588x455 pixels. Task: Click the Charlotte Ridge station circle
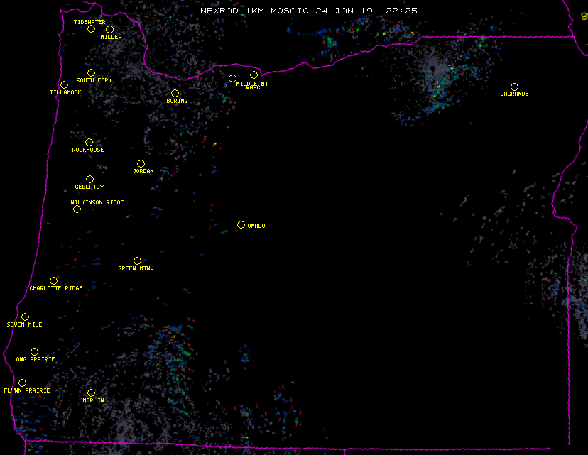tap(53, 281)
